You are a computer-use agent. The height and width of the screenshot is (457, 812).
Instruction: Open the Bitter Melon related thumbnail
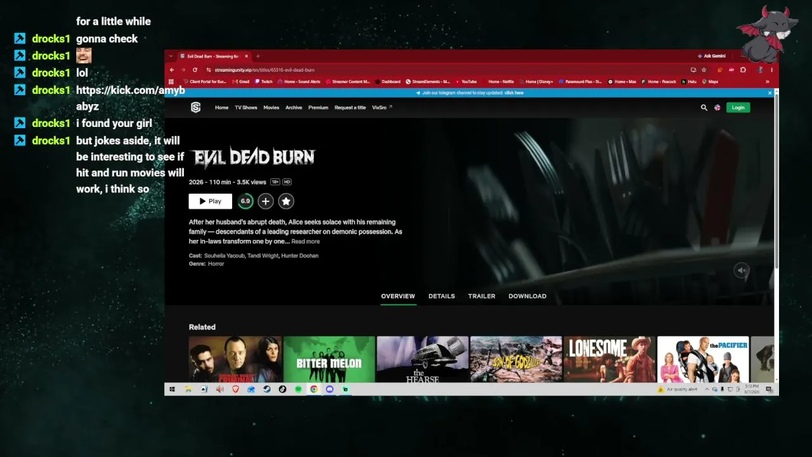pos(329,359)
